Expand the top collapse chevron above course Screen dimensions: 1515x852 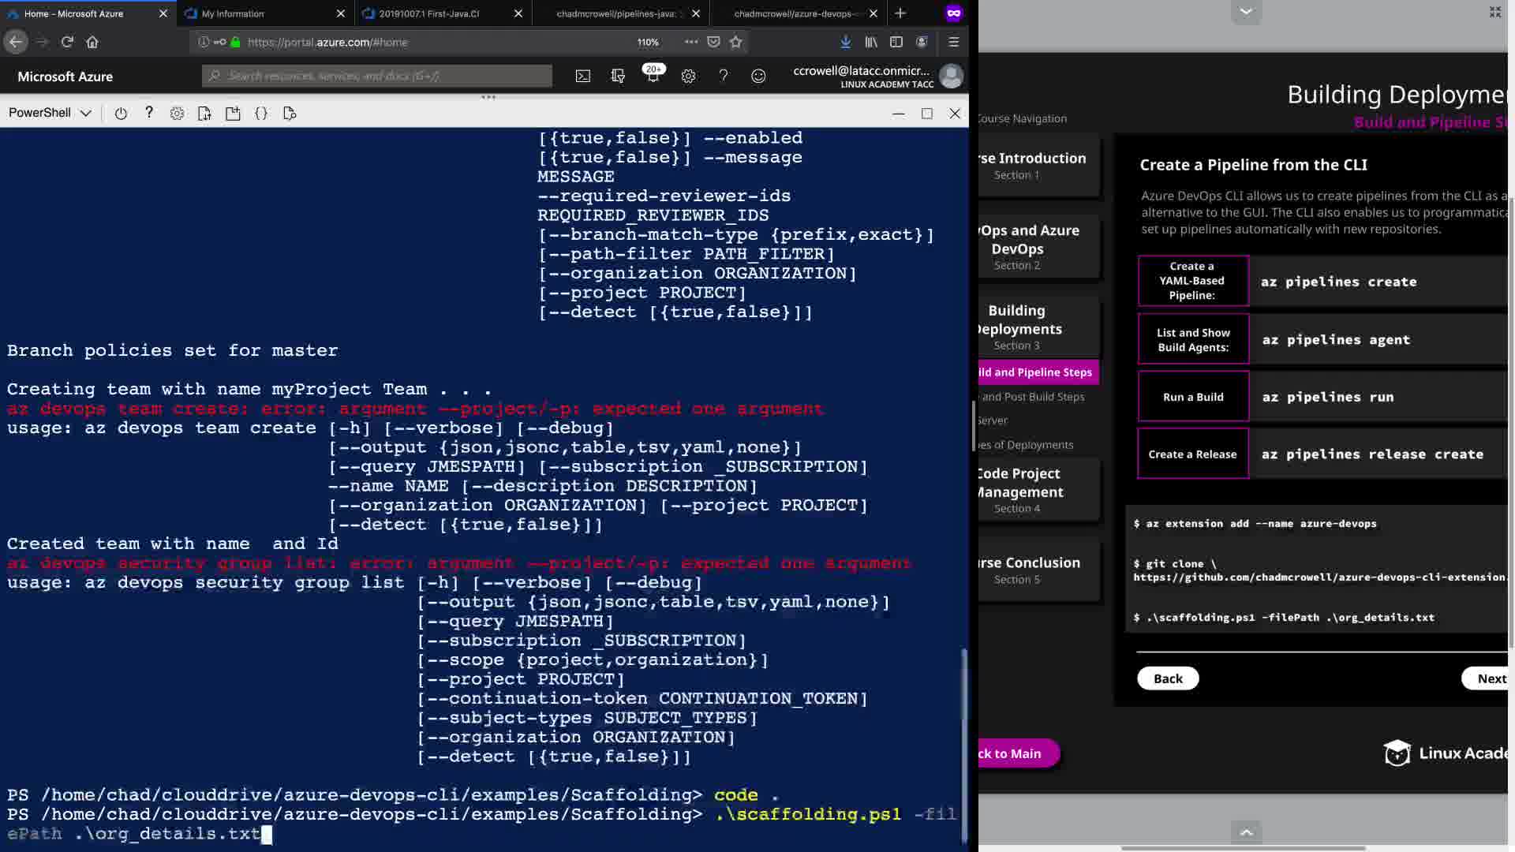[1246, 12]
